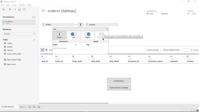Click the date type icon above Ship_Date
This screenshot has width=199, height=112.
[92, 56]
